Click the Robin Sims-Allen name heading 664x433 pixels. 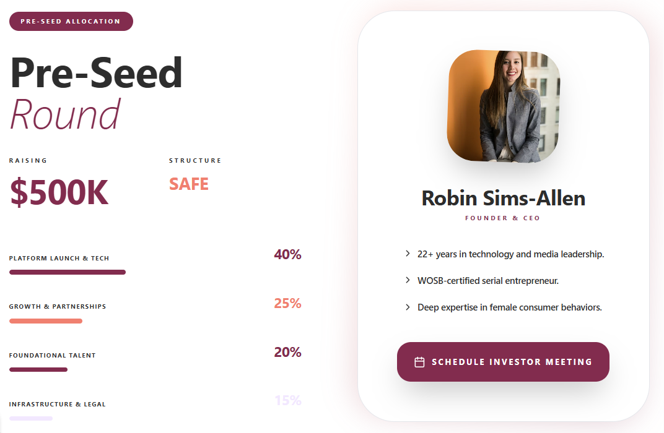click(x=504, y=199)
